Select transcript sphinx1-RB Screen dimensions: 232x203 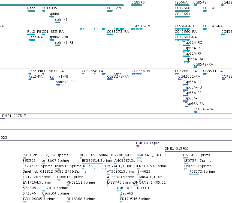tap(52, 40)
